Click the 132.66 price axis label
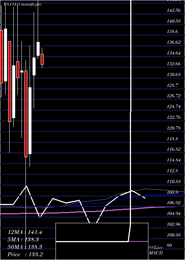 174,64
